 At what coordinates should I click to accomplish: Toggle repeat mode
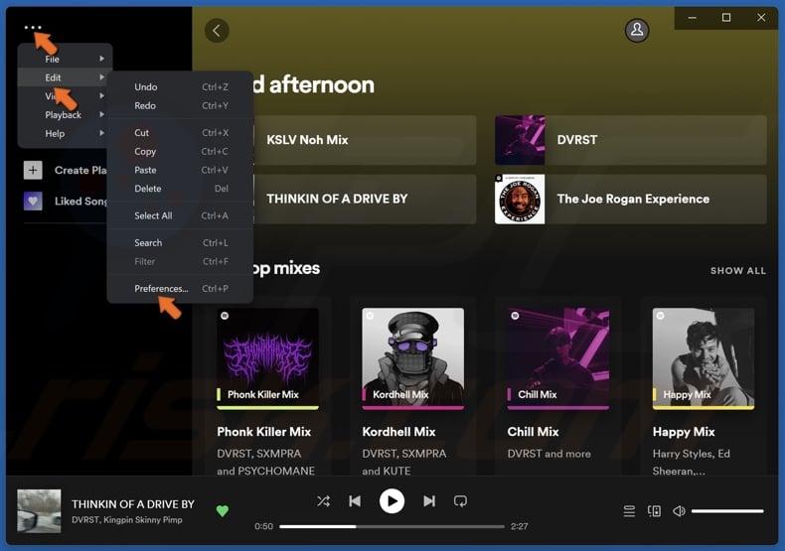click(460, 501)
